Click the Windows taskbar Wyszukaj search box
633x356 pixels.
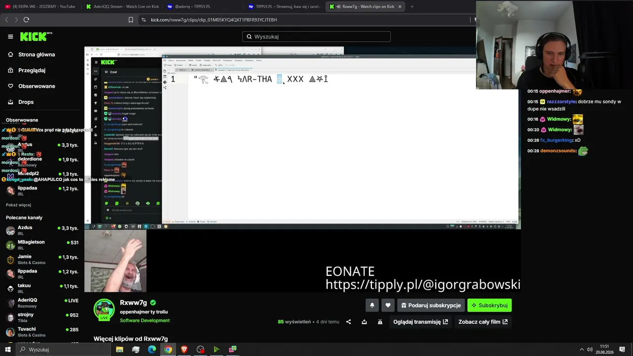click(x=63, y=350)
